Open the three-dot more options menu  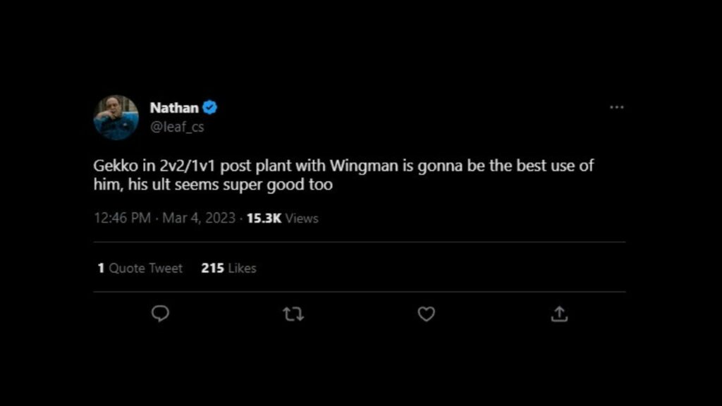[617, 107]
